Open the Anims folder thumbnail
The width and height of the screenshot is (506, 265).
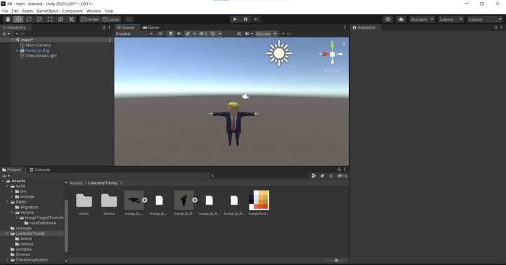pyautogui.click(x=84, y=200)
